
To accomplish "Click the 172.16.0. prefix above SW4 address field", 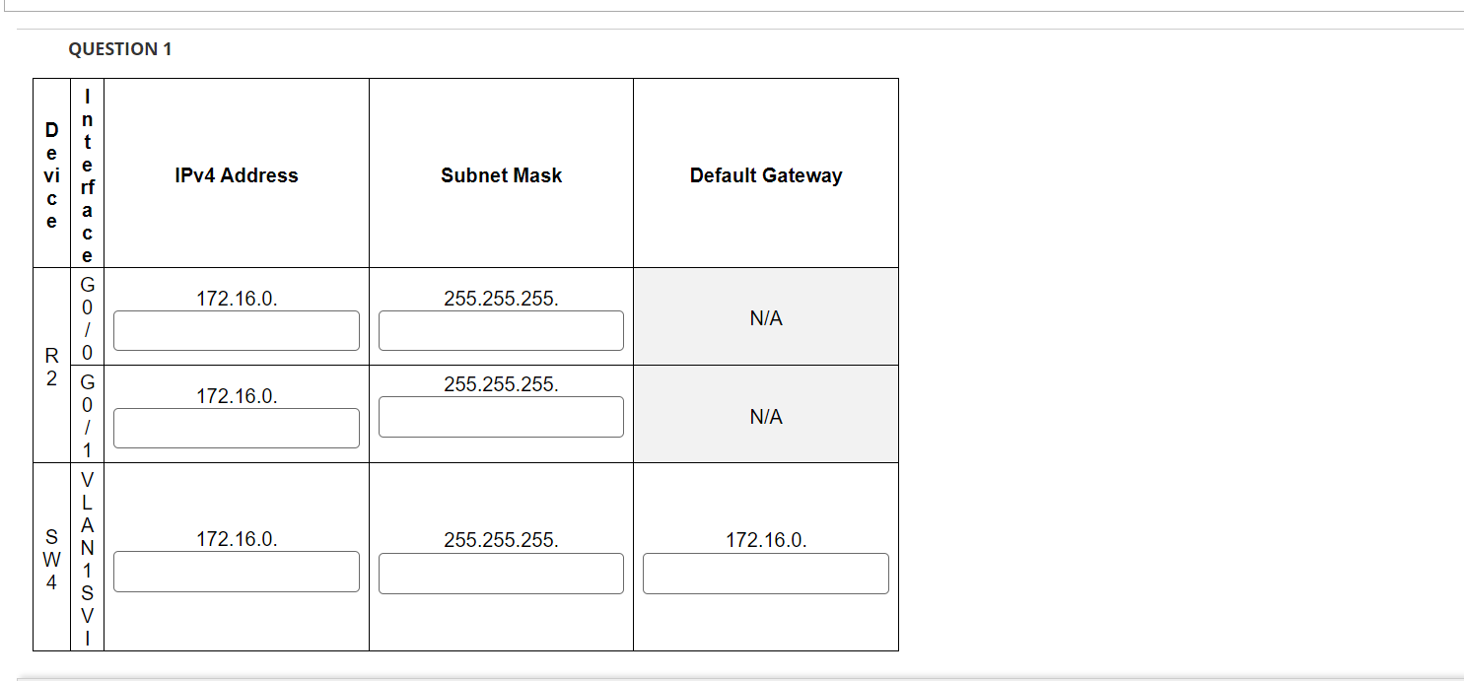I will tap(236, 539).
